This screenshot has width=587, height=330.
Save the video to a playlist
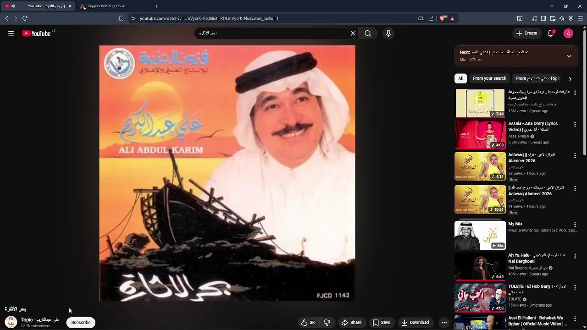[x=382, y=323]
